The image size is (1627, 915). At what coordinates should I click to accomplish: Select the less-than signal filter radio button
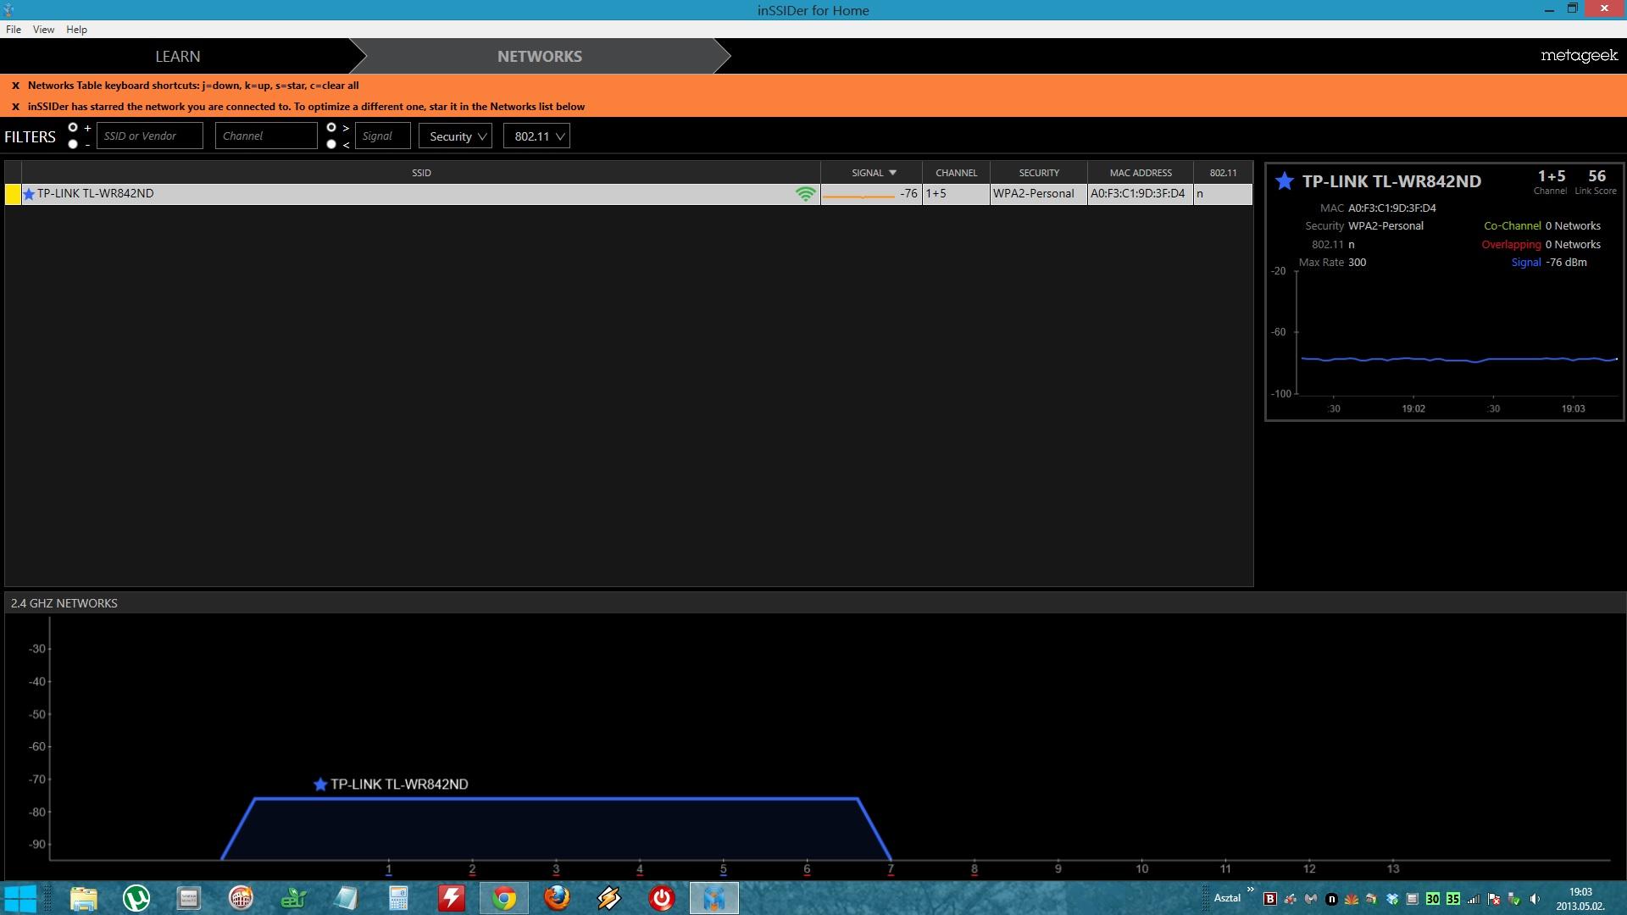(x=331, y=144)
